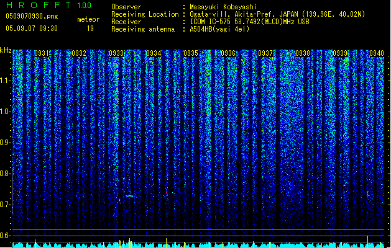The width and height of the screenshot is (391, 248).
Task: Click the antenna A504HB(yagi 4el) text
Action: tap(219, 29)
